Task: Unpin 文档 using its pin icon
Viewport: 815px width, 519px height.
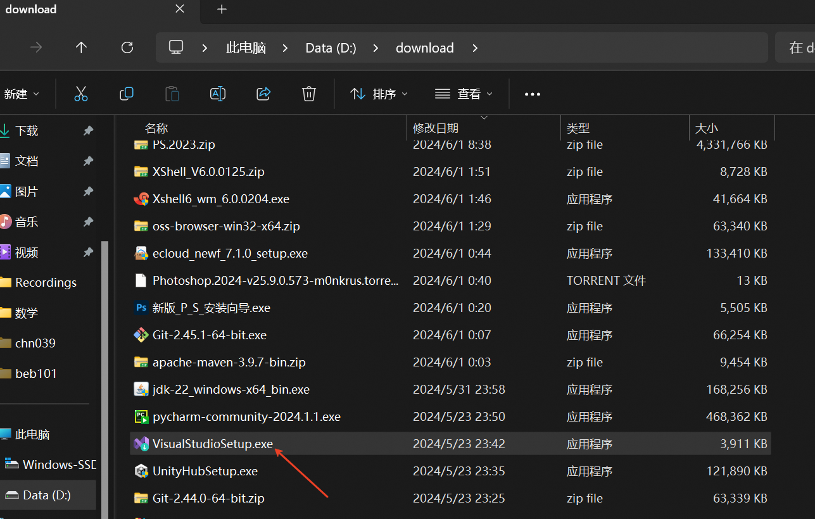Action: pyautogui.click(x=88, y=161)
